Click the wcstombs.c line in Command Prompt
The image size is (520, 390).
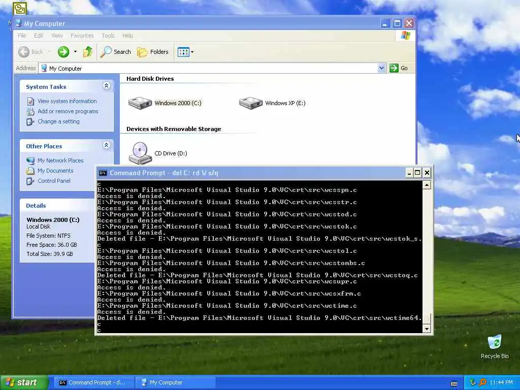(x=231, y=263)
